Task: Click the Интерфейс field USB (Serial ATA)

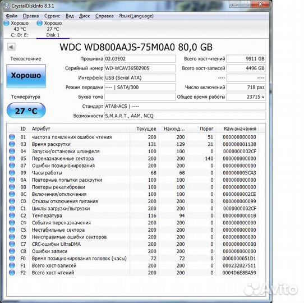Action: (x=140, y=78)
